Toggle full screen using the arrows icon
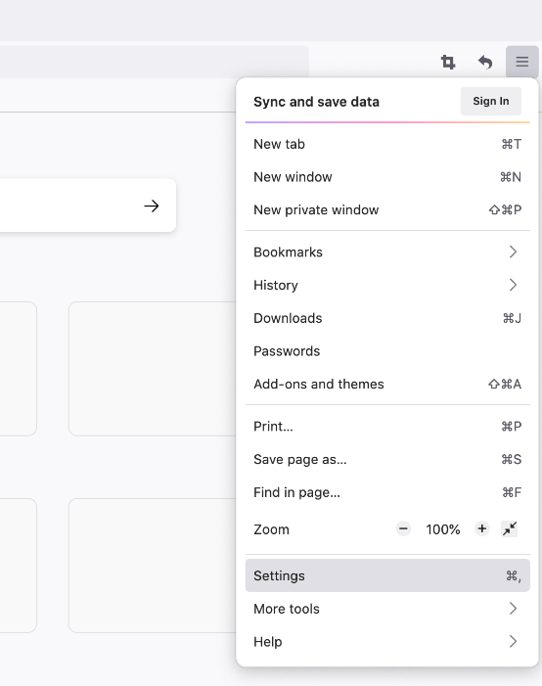 coord(509,529)
